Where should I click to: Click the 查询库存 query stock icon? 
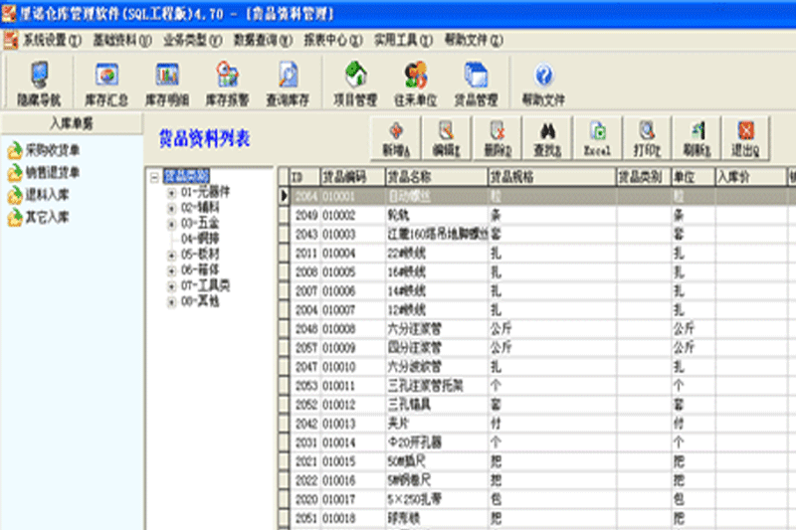point(288,75)
